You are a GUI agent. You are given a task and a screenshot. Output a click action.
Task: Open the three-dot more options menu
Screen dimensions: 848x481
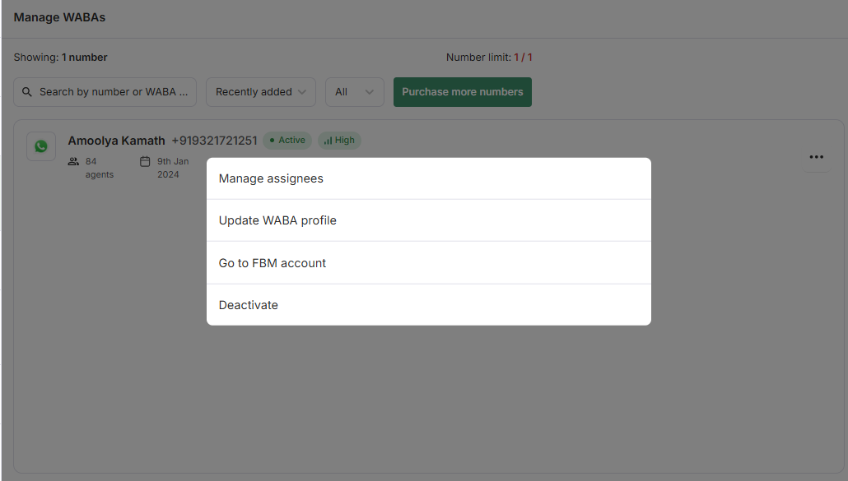(x=816, y=157)
